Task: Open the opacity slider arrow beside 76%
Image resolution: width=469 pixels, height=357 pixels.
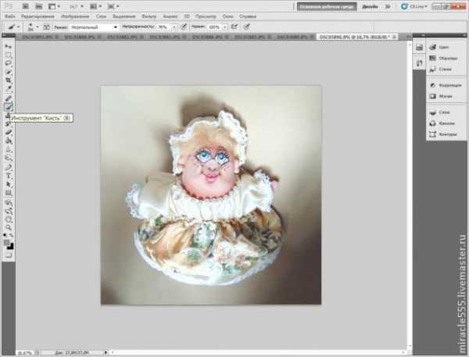Action: pos(174,27)
